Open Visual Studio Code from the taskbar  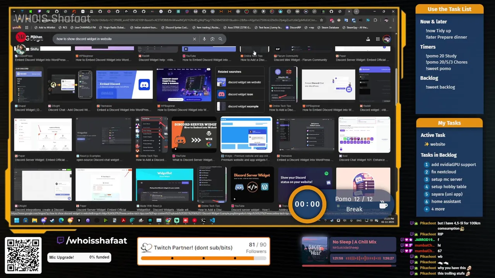pyautogui.click(x=212, y=220)
